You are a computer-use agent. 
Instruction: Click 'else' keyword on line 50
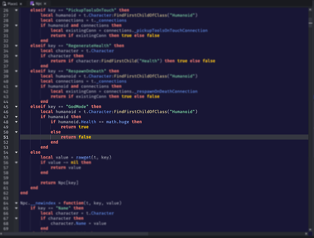(x=56, y=132)
